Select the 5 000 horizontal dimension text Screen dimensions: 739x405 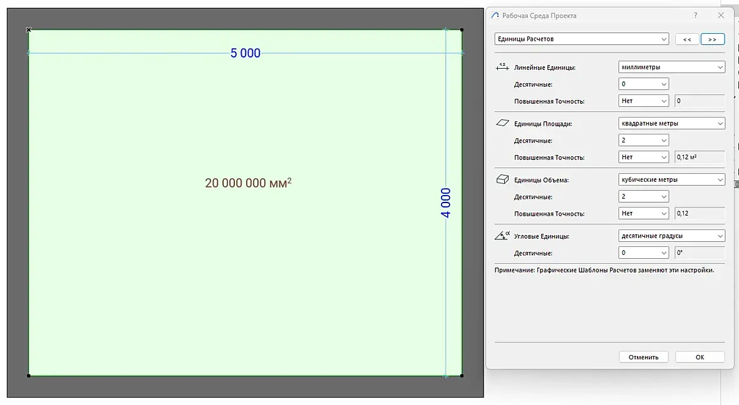point(245,53)
